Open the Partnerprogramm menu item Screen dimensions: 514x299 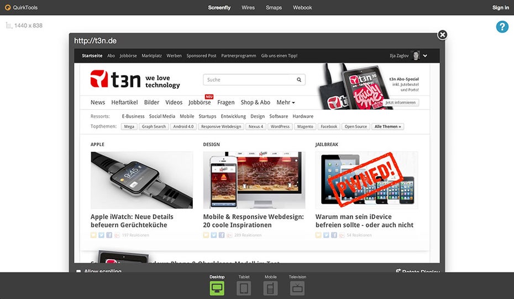coord(239,55)
